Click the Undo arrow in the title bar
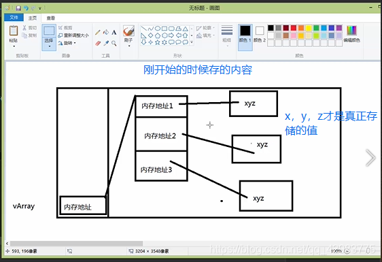Image resolution: width=382 pixels, height=262 pixels. 26,8
